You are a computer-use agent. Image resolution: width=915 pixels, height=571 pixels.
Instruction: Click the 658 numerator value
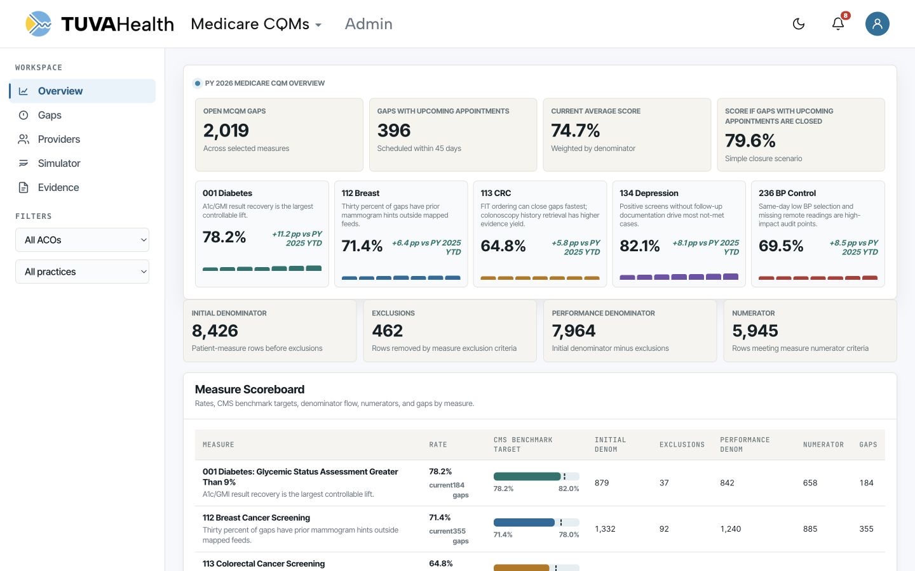click(x=810, y=483)
